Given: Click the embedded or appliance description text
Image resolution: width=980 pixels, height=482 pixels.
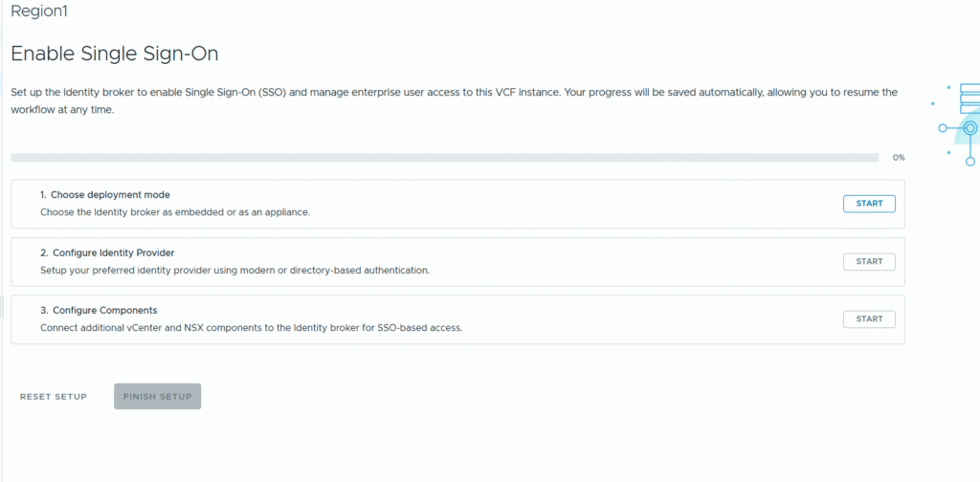Looking at the screenshot, I should 175,212.
